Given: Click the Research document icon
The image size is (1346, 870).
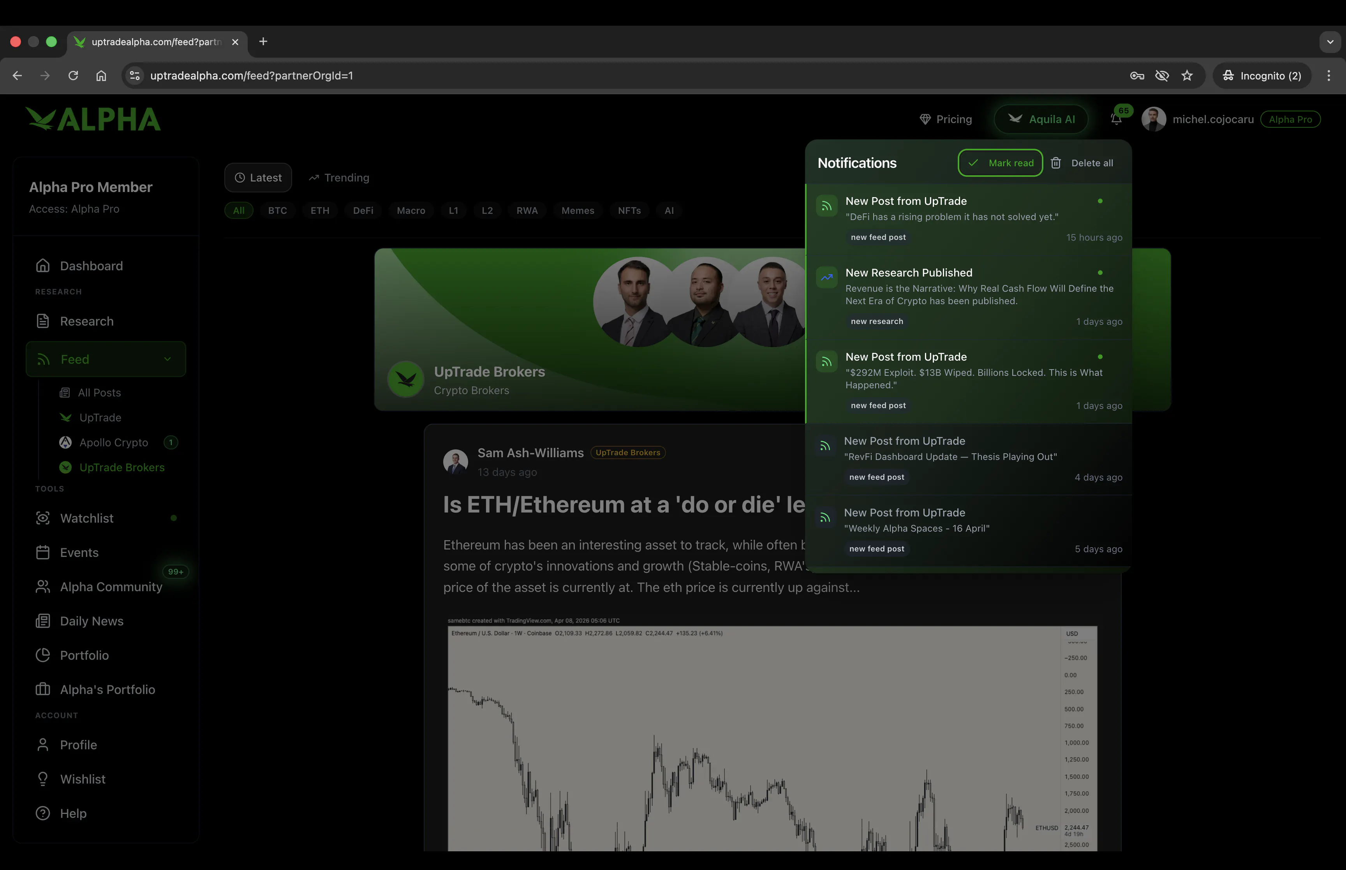Looking at the screenshot, I should pyautogui.click(x=43, y=321).
